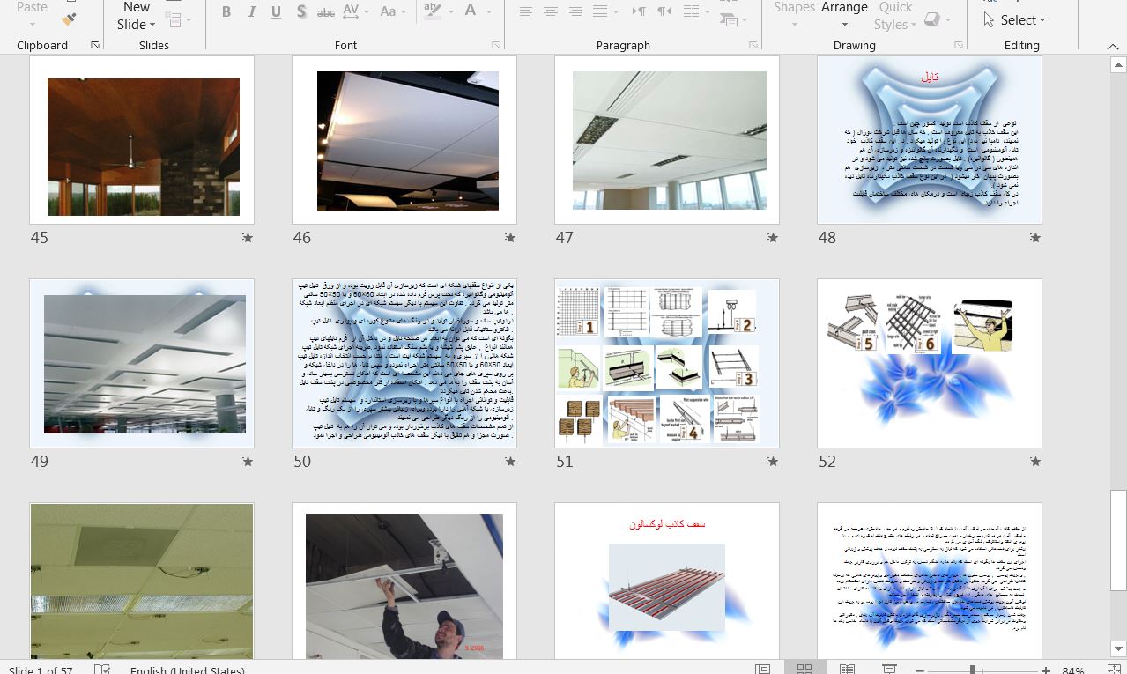Screen dimensions: 1127x674
Task: Apply text shadow with the S icon
Action: point(301,11)
